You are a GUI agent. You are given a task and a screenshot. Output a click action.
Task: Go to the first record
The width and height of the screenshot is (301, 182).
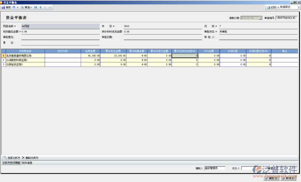click(36, 7)
